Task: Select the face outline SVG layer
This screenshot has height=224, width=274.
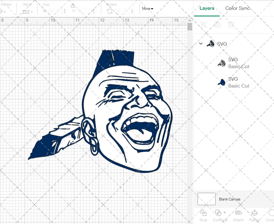Action: (238, 63)
